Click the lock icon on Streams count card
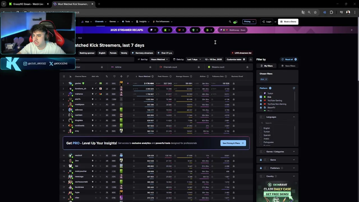The image size is (359, 202). coord(247,67)
